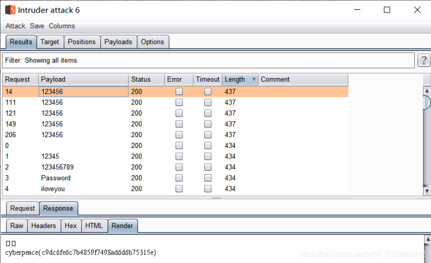Open the Attack menu
This screenshot has width=431, height=263.
tap(15, 26)
